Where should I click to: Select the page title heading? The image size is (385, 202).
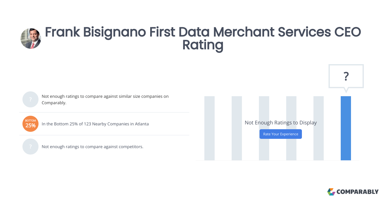pos(203,38)
